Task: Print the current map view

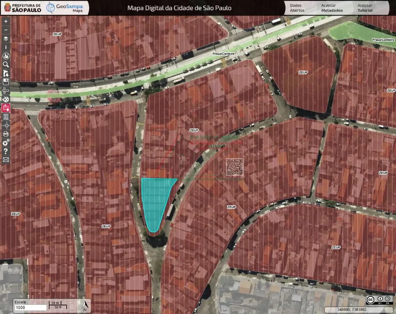Action: (6, 134)
